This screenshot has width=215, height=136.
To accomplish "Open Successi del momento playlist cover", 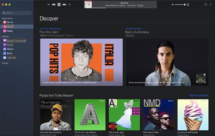I will coord(56,115).
